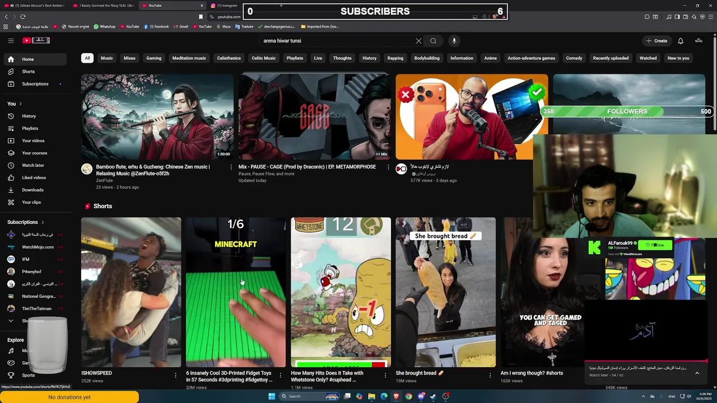Screen dimensions: 717x403
Task: Run search with the magnifier button
Action: point(433,41)
